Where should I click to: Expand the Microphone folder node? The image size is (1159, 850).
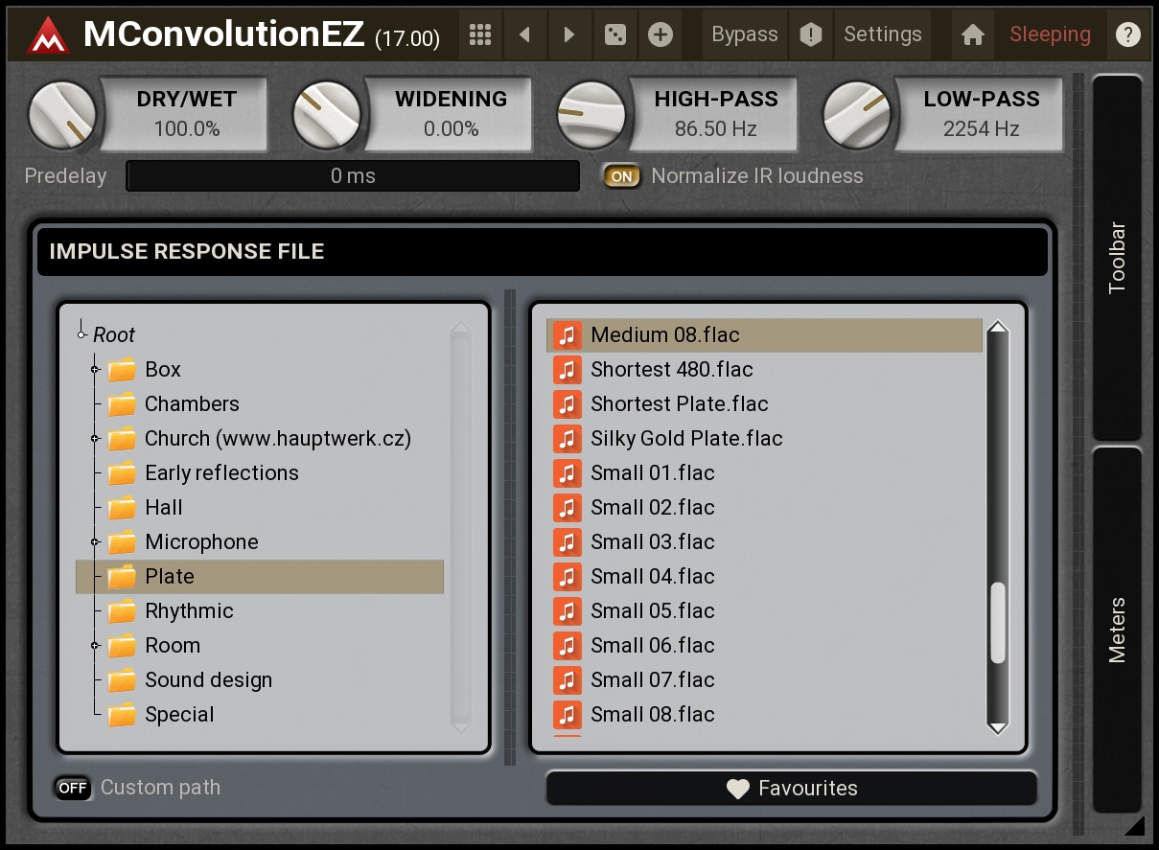click(95, 542)
